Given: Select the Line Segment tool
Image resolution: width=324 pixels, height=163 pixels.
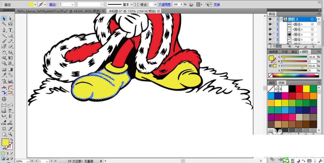Looking at the screenshot, I should click(4, 36).
